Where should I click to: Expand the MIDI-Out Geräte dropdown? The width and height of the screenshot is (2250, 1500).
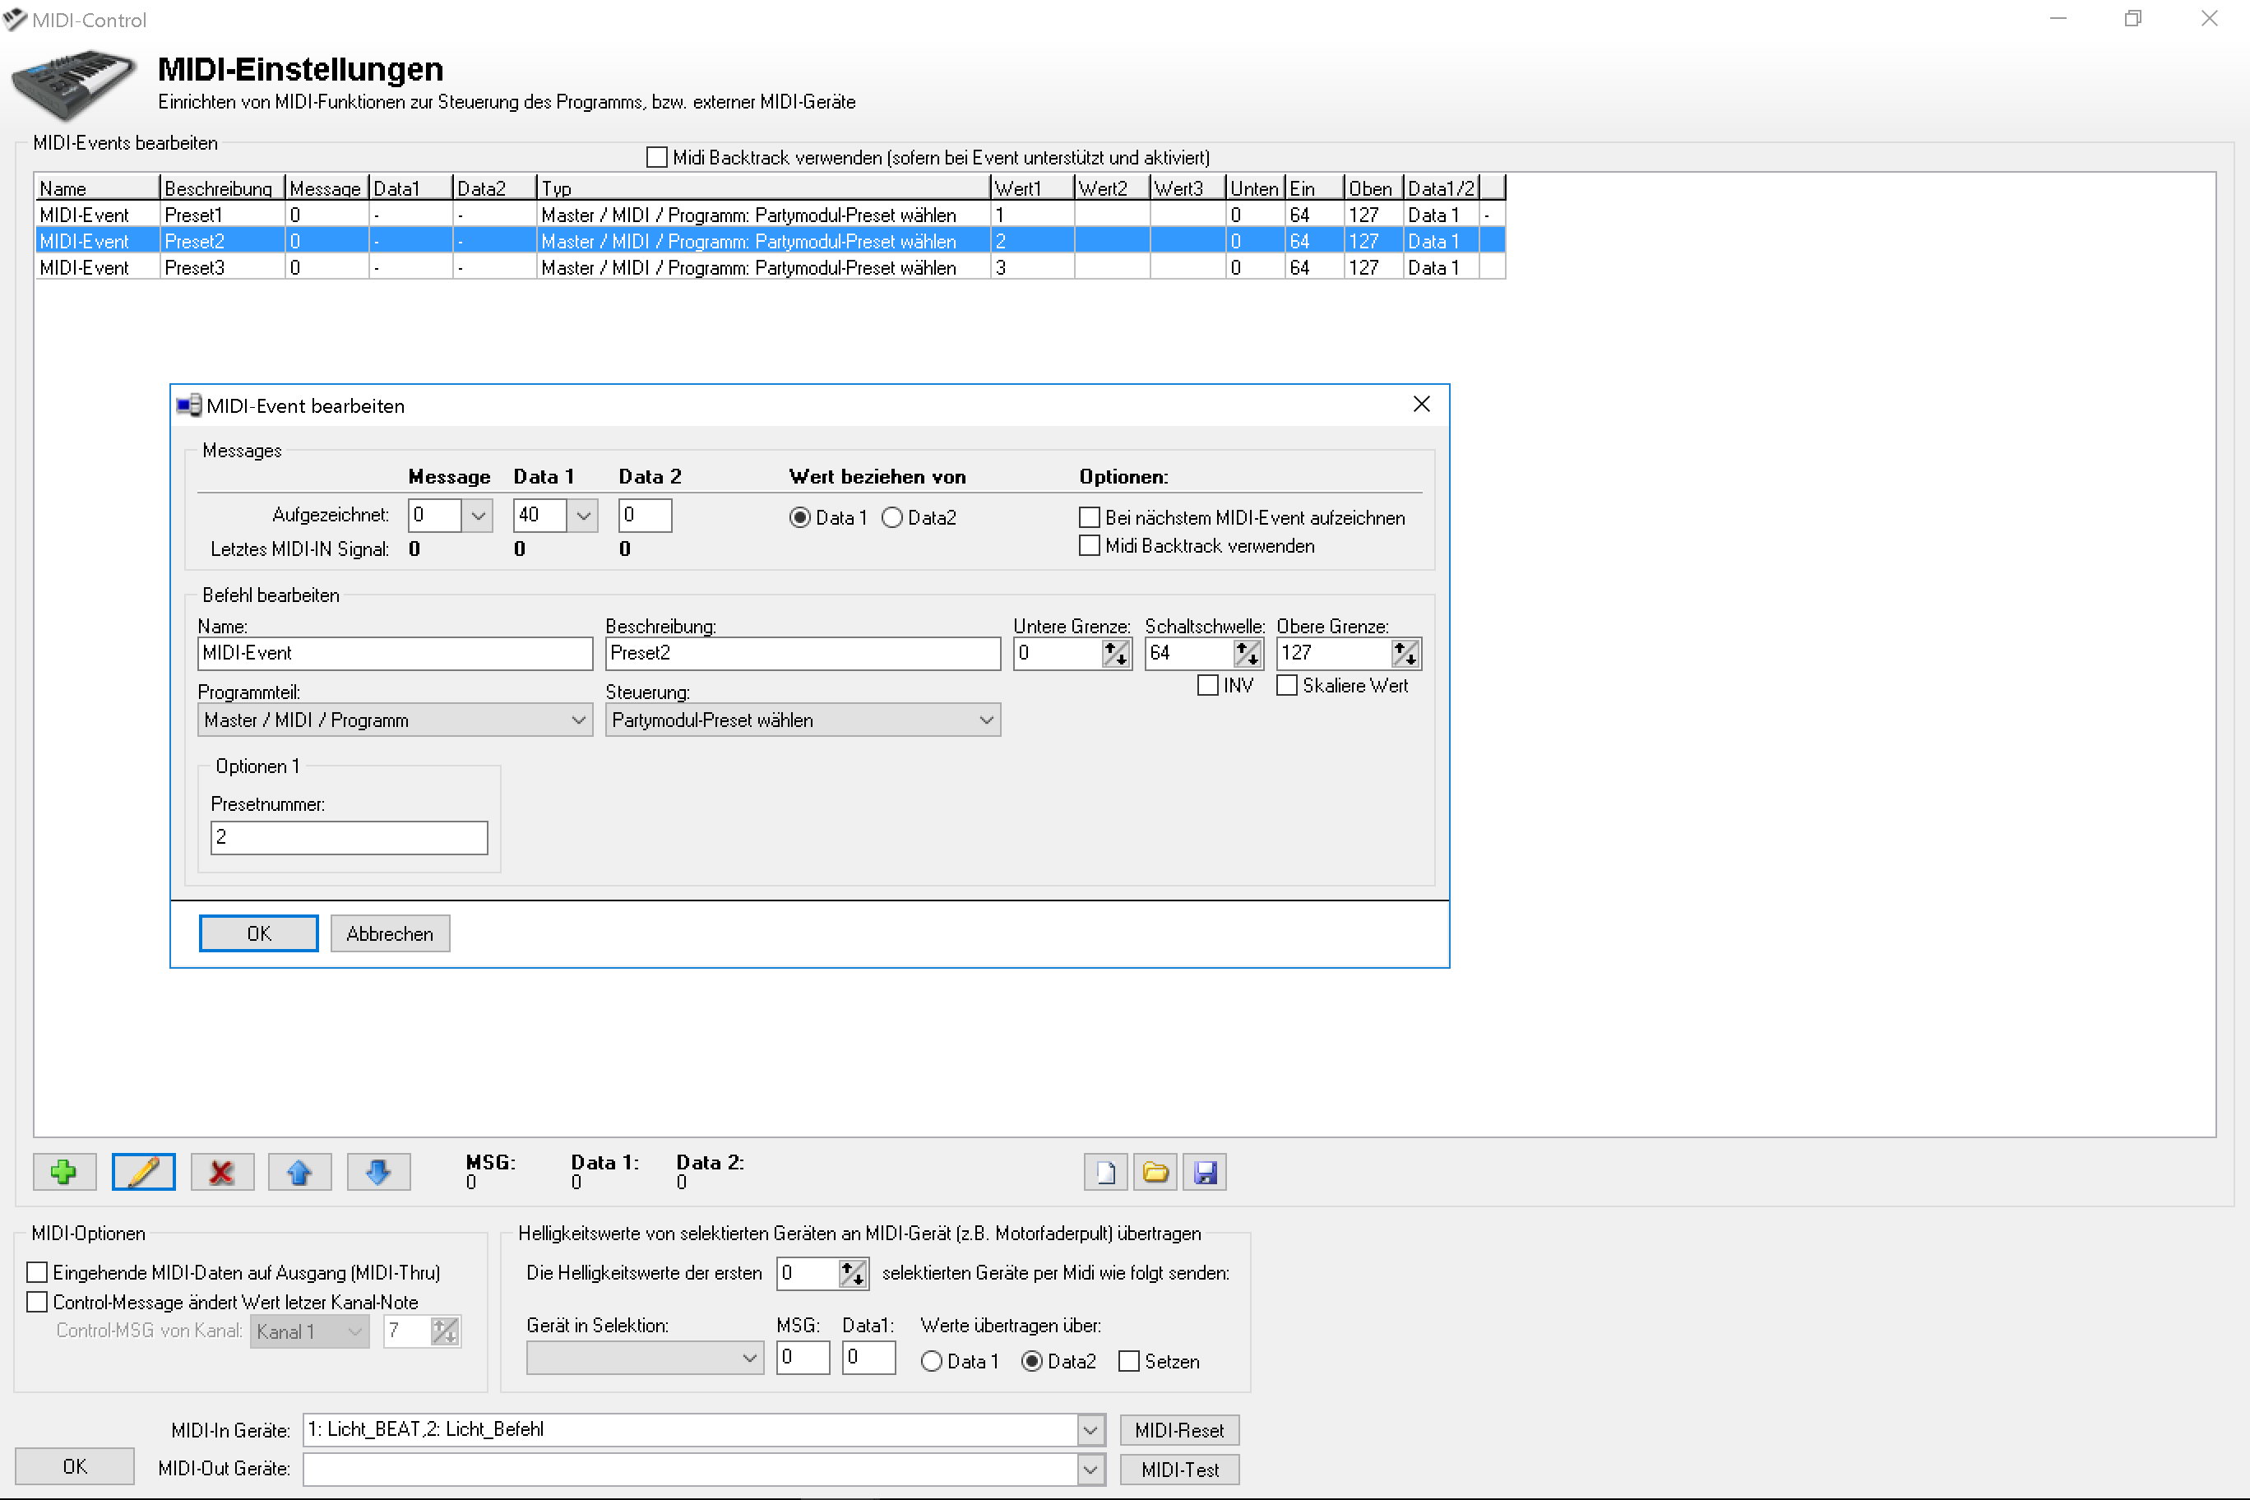[1090, 1469]
